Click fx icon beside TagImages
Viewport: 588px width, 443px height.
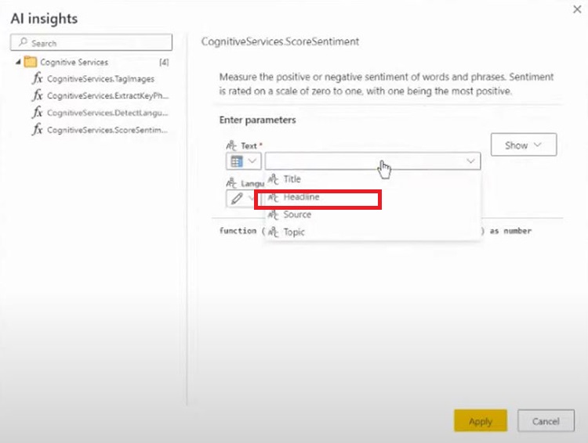[x=37, y=78]
